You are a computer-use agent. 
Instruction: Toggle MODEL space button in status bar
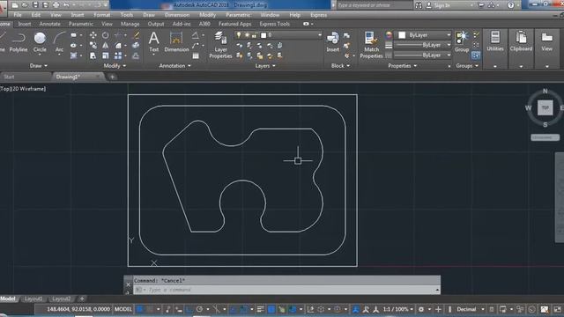pyautogui.click(x=123, y=309)
